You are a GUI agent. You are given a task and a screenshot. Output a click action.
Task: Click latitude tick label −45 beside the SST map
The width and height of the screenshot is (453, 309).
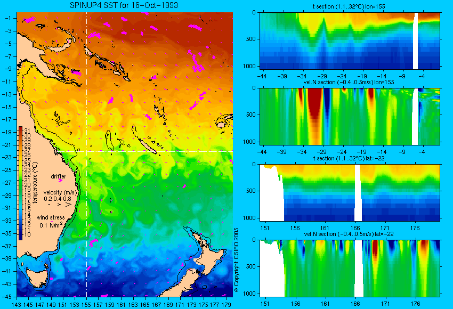[6, 297]
